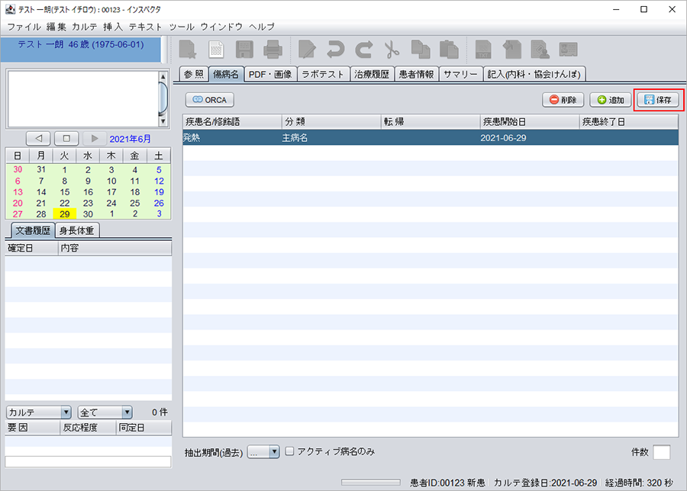This screenshot has height=491, width=687.
Task: Click the paste clipboard icon
Action: click(x=448, y=50)
